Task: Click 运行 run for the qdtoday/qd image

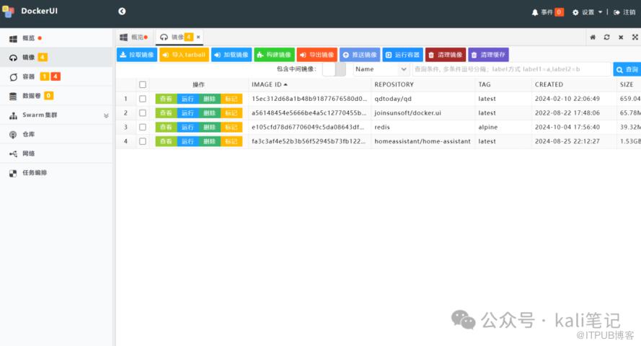Action: (x=187, y=99)
